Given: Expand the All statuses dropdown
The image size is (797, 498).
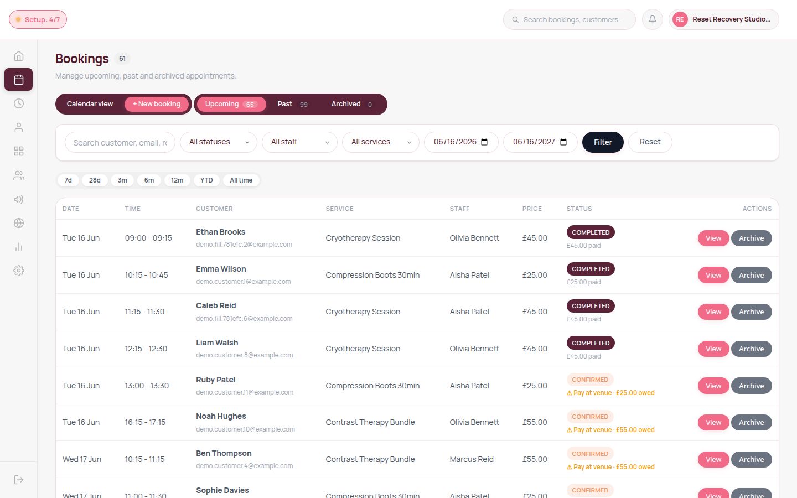Looking at the screenshot, I should 219,142.
